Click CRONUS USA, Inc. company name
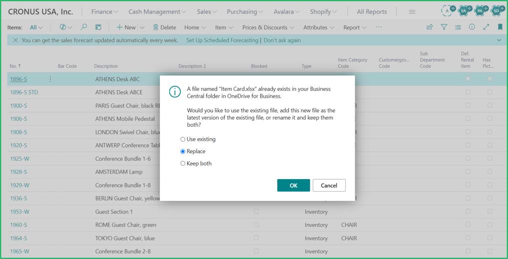 point(40,11)
